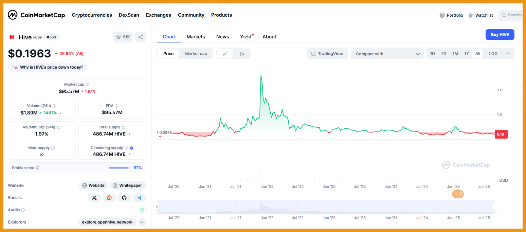Switch to the Markets tab
526x232 pixels.
coord(196,37)
